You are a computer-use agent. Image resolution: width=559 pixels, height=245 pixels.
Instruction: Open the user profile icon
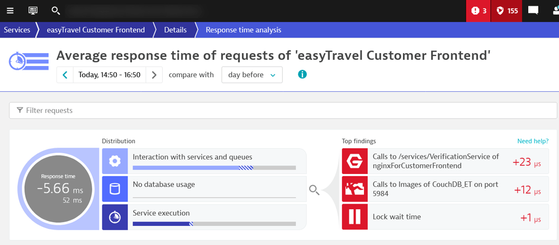[x=556, y=11]
